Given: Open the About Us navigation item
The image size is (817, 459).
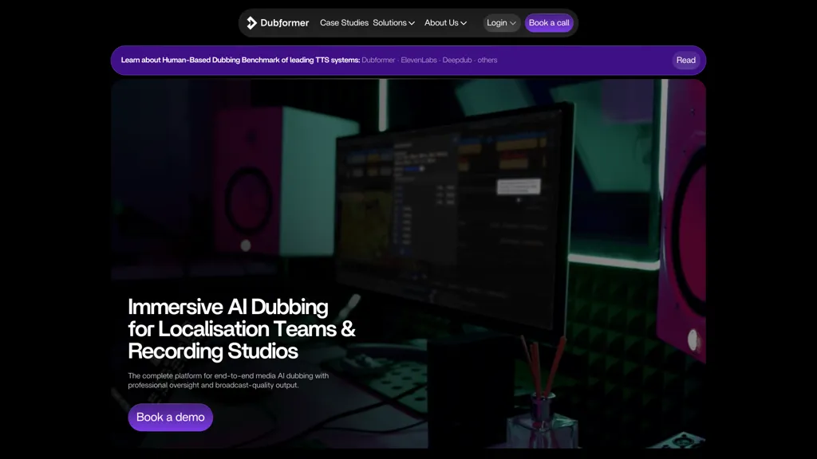Looking at the screenshot, I should coord(441,22).
